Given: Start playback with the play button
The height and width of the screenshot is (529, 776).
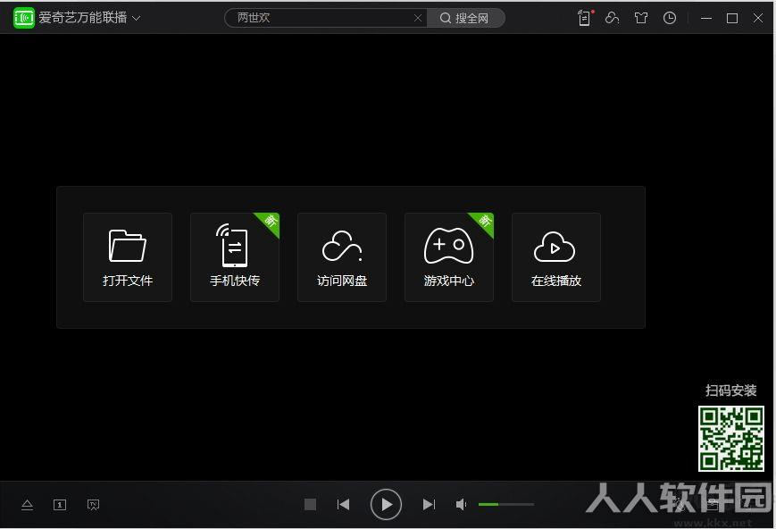Looking at the screenshot, I should click(x=386, y=504).
